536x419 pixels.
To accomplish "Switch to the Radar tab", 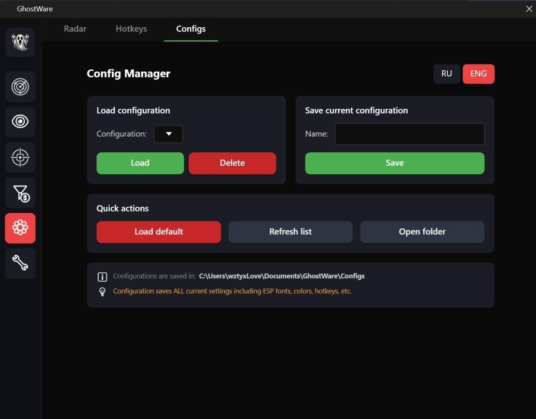I will click(x=75, y=29).
